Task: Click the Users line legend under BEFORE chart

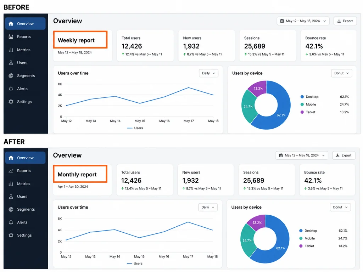Action: click(135, 128)
